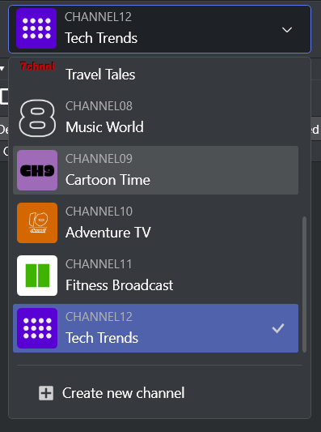
Task: Click the purple dotted icon in selected channel header
Action: pyautogui.click(x=36, y=28)
